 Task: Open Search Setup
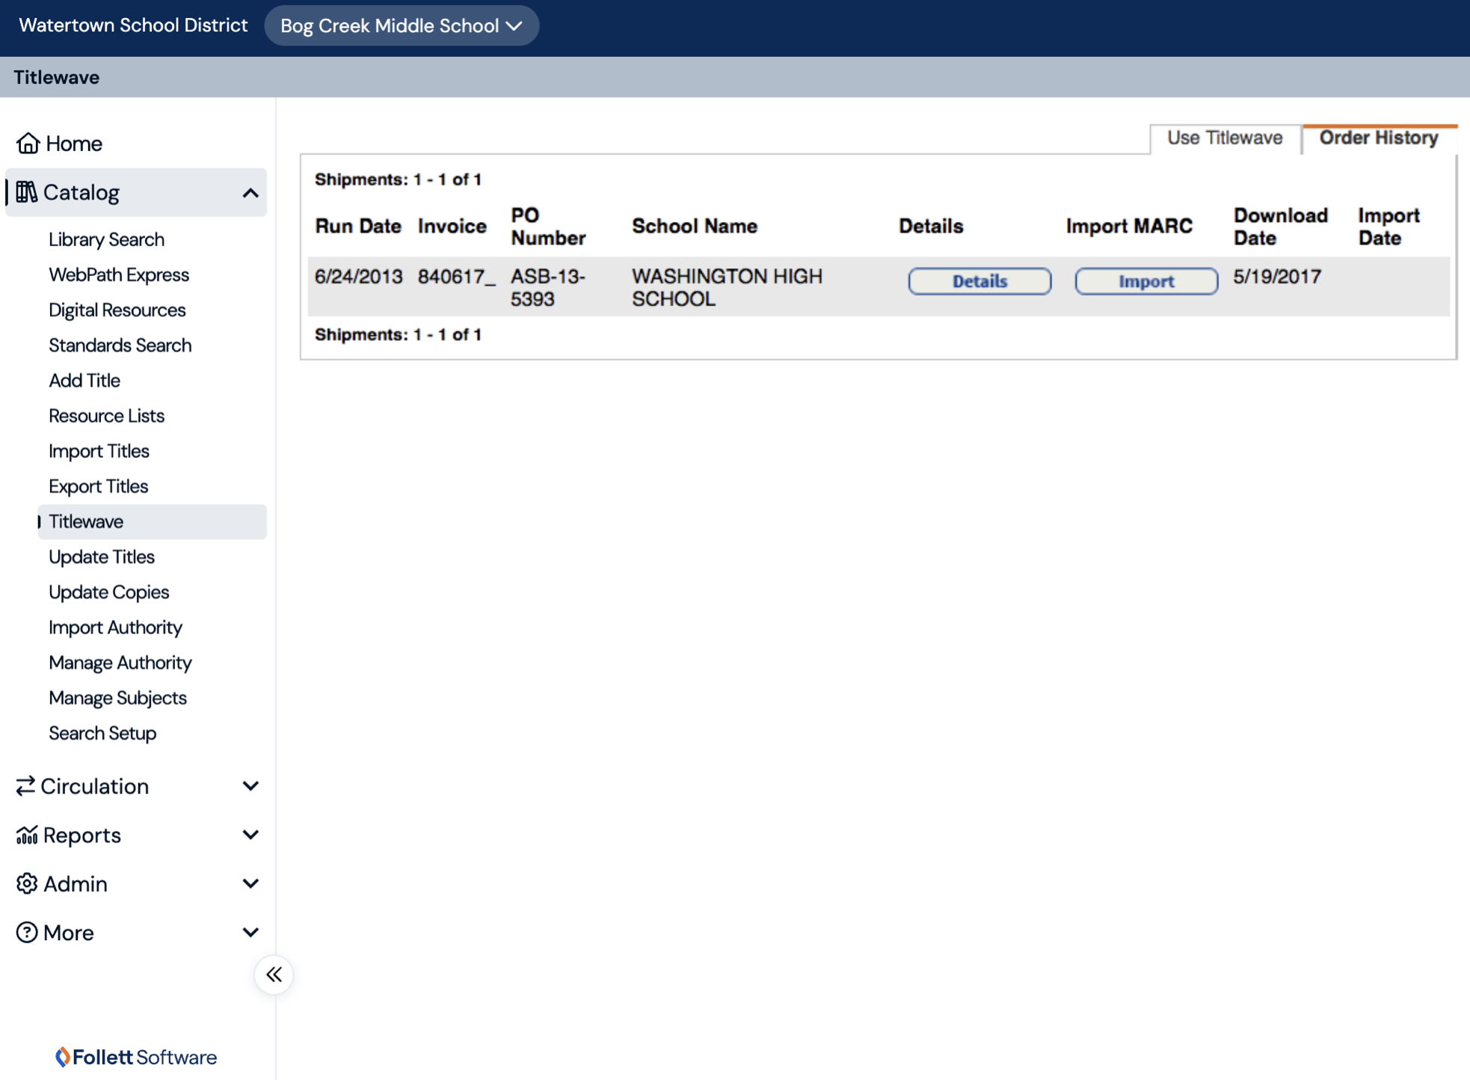coord(102,733)
